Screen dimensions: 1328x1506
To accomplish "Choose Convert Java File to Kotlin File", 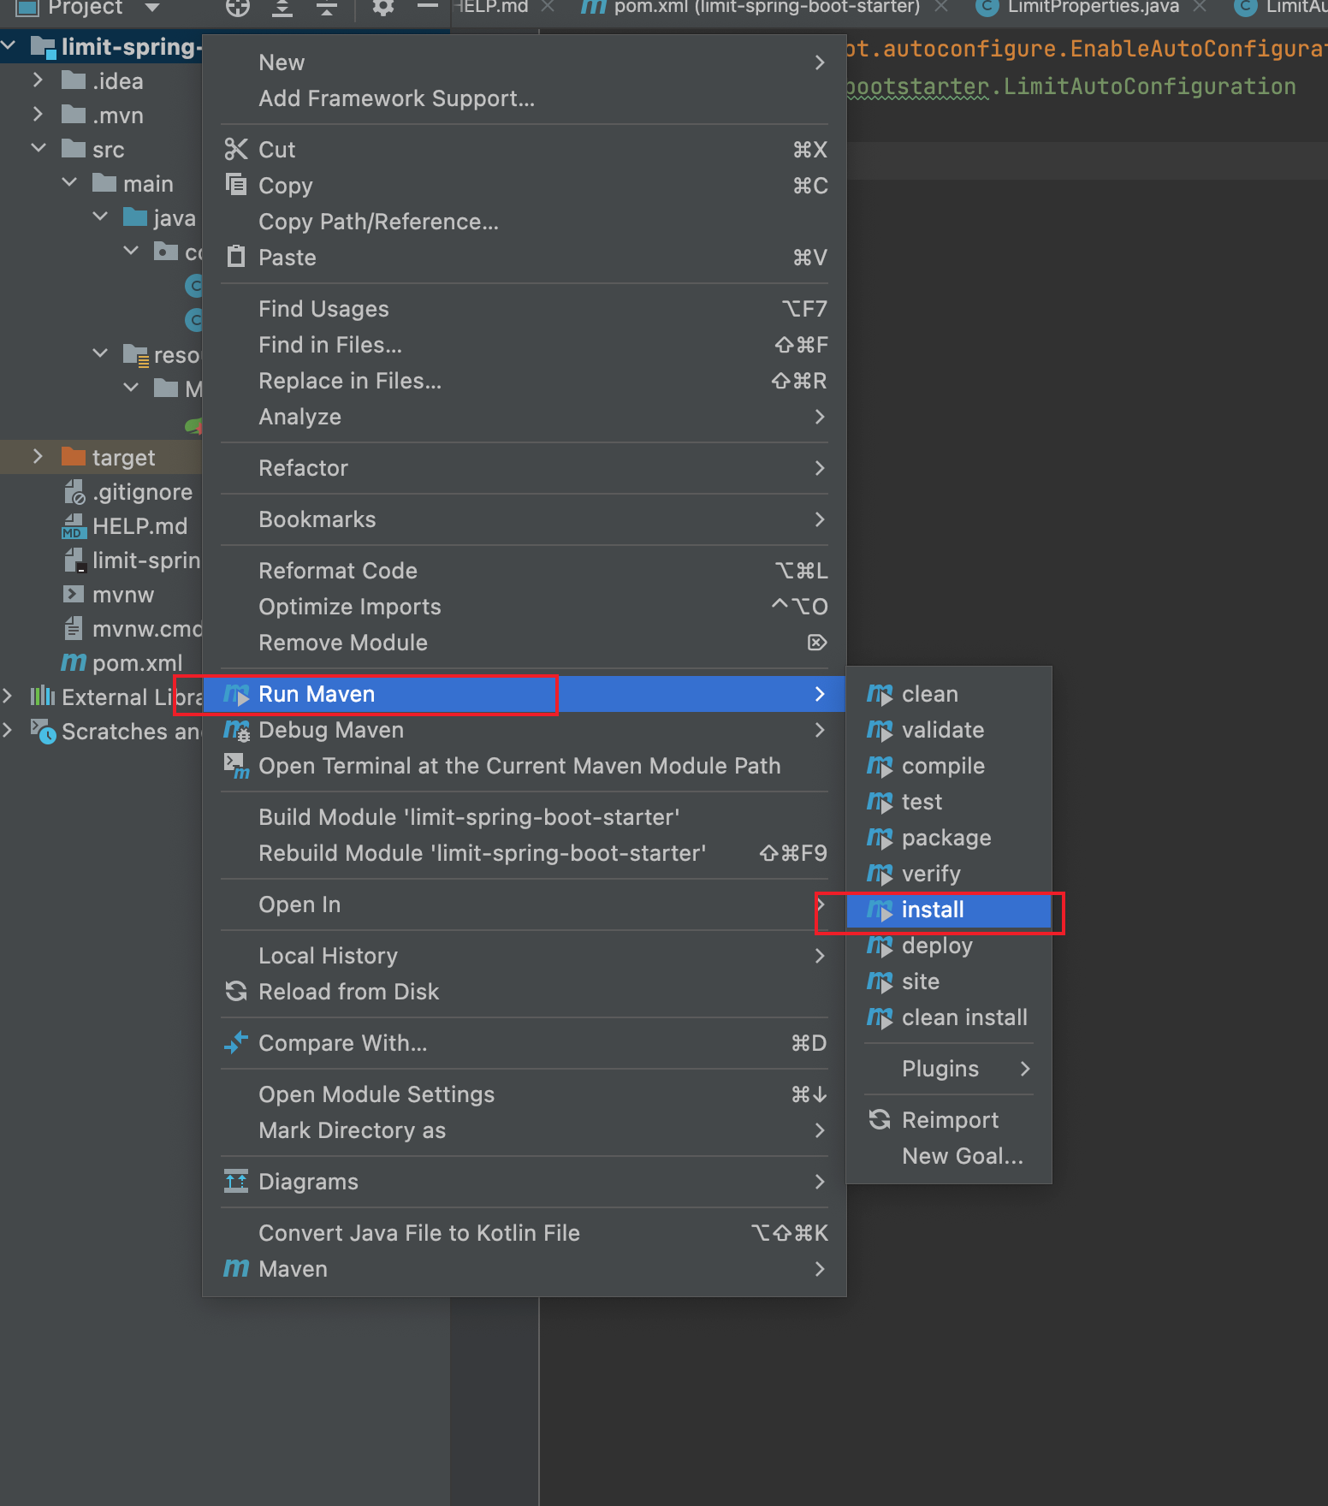I will (x=524, y=1233).
